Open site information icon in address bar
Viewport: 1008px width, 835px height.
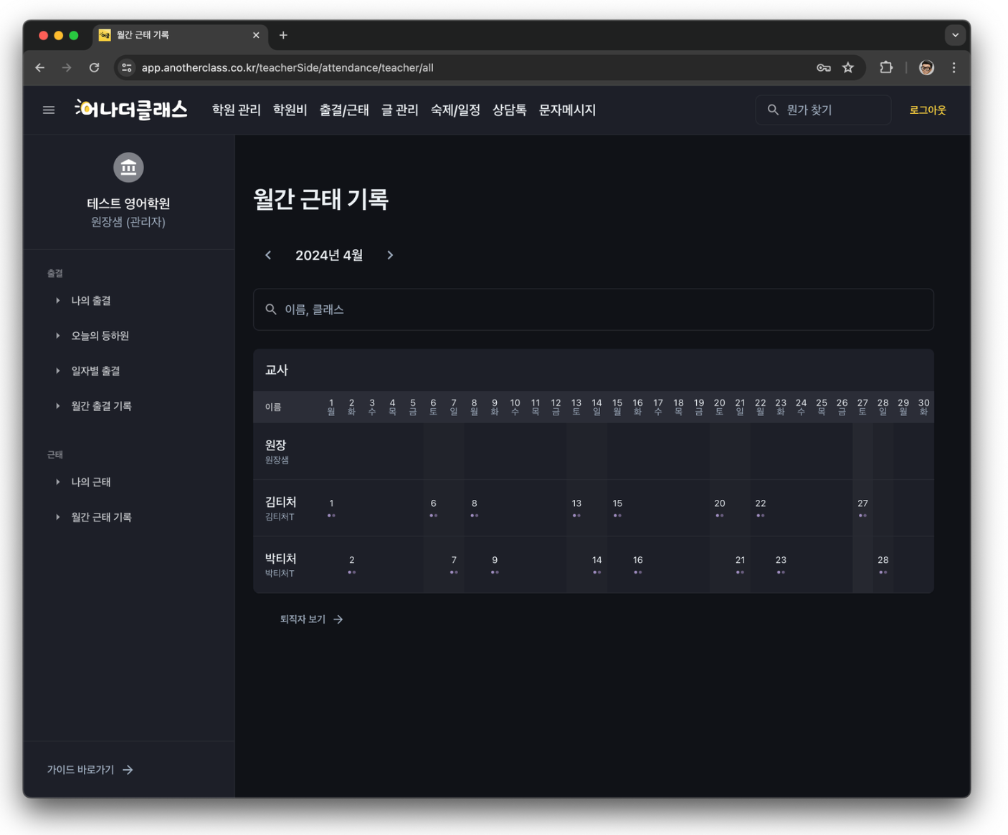pyautogui.click(x=127, y=68)
